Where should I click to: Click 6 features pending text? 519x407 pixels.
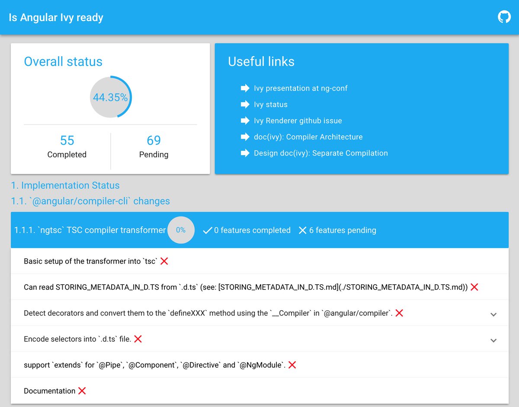click(343, 230)
